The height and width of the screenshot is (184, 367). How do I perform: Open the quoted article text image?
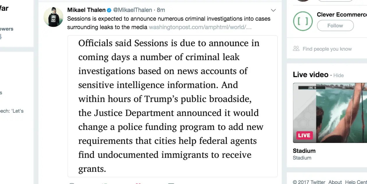pyautogui.click(x=172, y=106)
